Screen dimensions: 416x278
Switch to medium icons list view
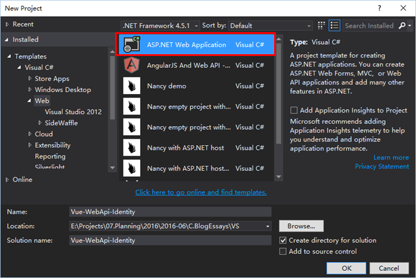tap(334, 26)
